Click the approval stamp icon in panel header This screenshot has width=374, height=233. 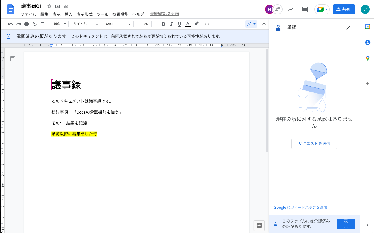[278, 28]
